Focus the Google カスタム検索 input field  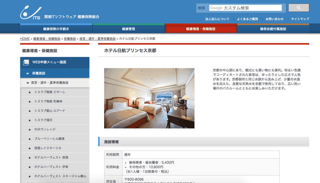tap(245, 8)
